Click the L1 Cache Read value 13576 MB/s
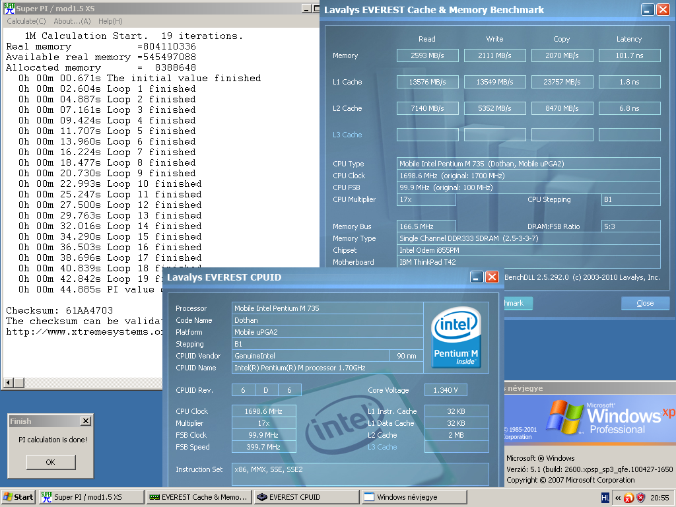The height and width of the screenshot is (507, 676). 427,82
